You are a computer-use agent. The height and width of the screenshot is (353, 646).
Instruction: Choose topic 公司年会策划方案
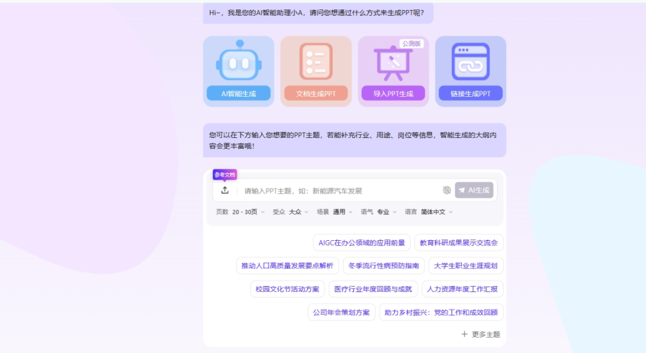(341, 312)
